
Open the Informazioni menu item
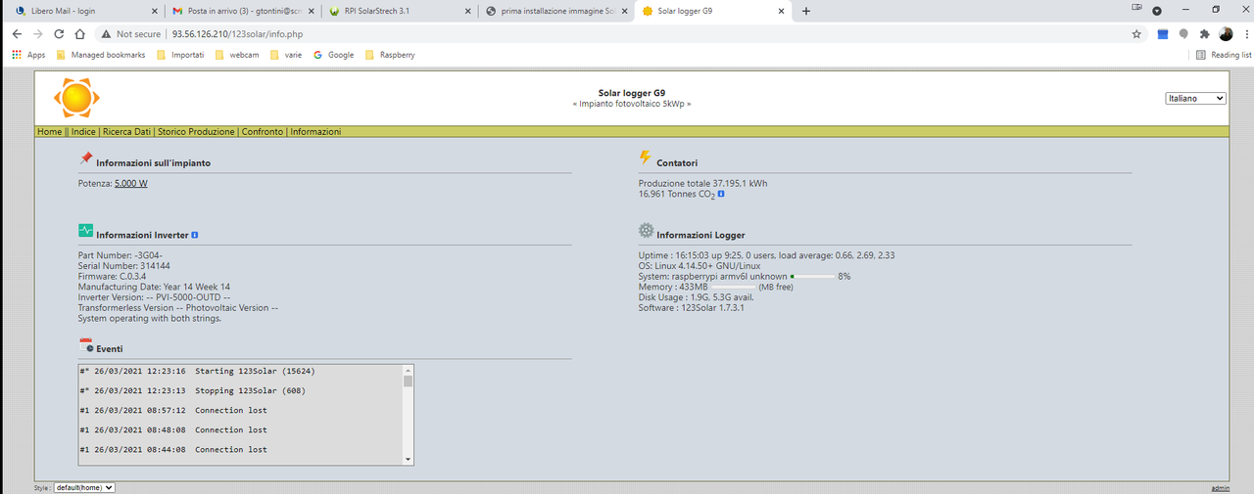tap(315, 131)
